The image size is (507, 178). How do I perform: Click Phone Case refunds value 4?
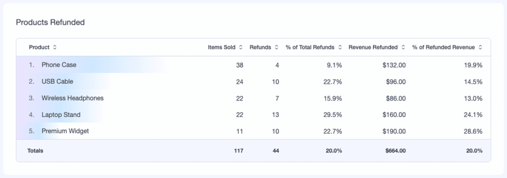(x=277, y=66)
